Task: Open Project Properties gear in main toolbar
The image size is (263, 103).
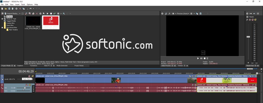Action: click(17, 8)
